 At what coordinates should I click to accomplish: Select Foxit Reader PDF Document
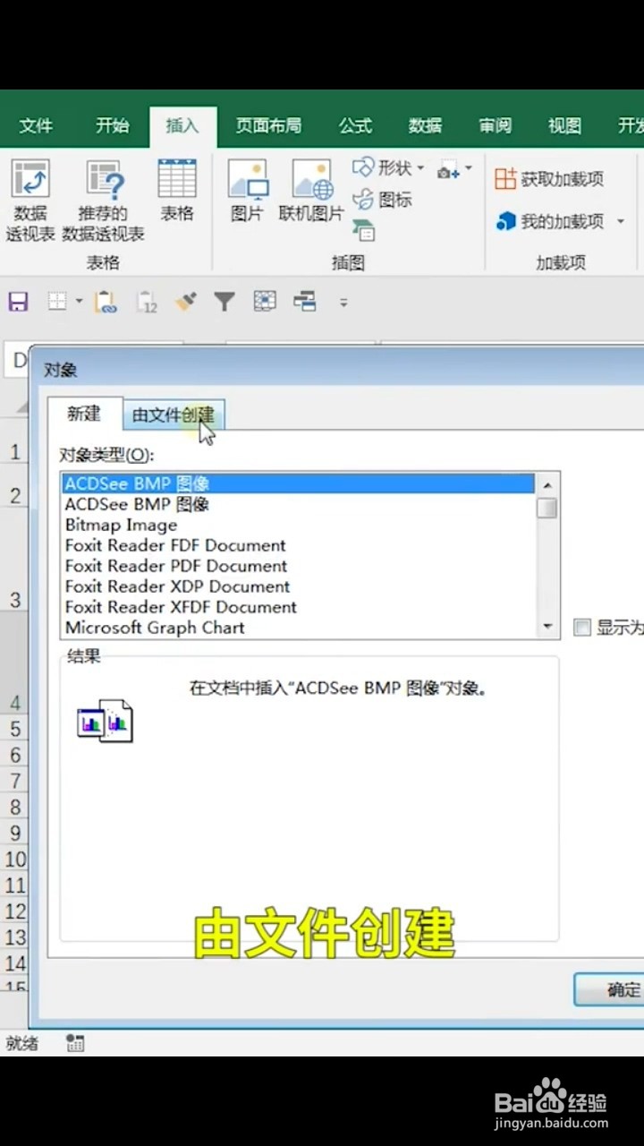(x=298, y=566)
